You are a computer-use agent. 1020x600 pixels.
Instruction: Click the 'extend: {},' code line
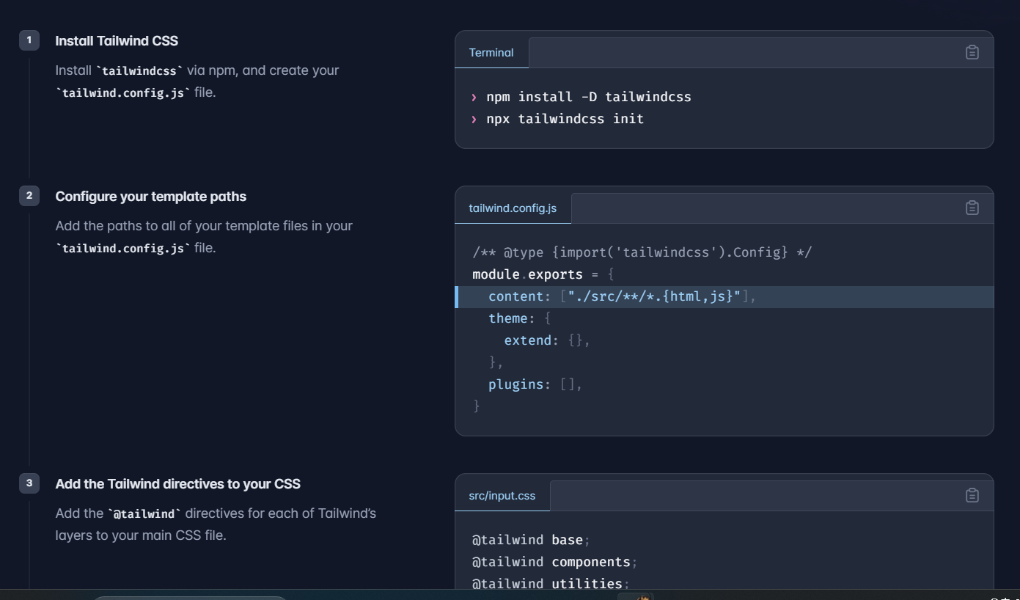coord(547,340)
